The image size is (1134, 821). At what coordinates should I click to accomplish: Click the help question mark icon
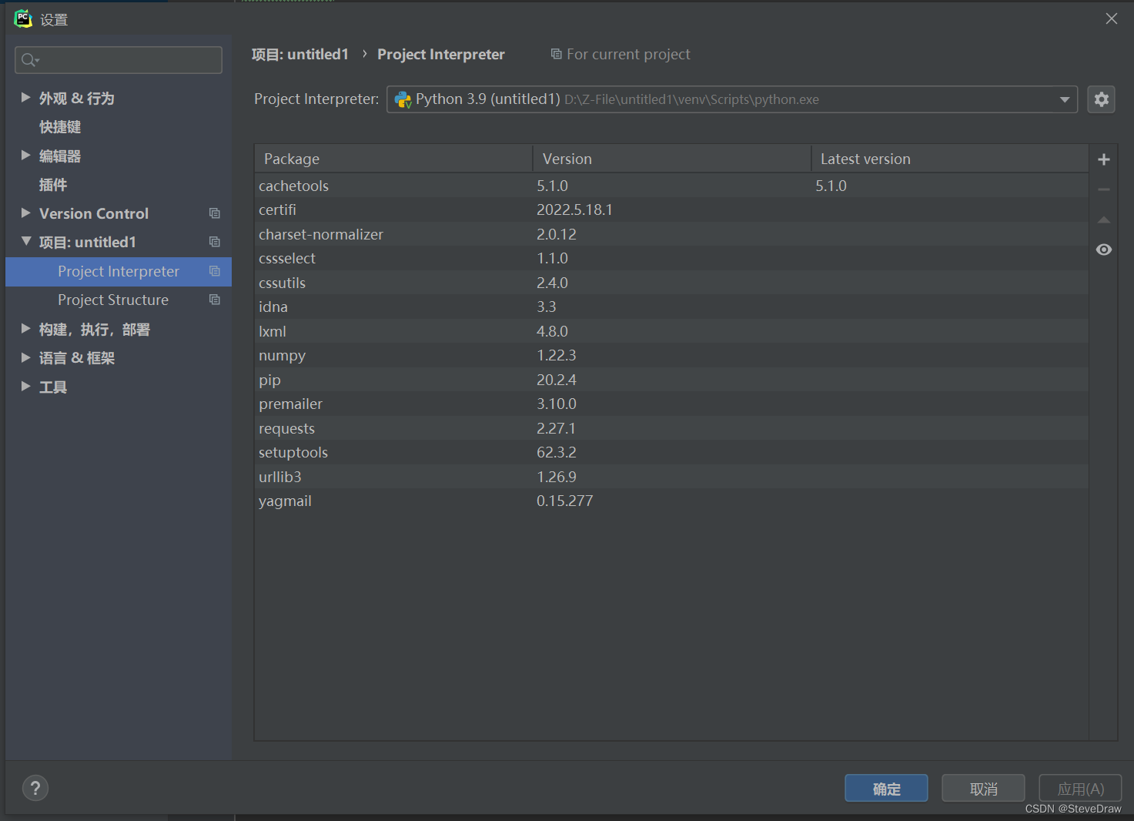click(35, 788)
